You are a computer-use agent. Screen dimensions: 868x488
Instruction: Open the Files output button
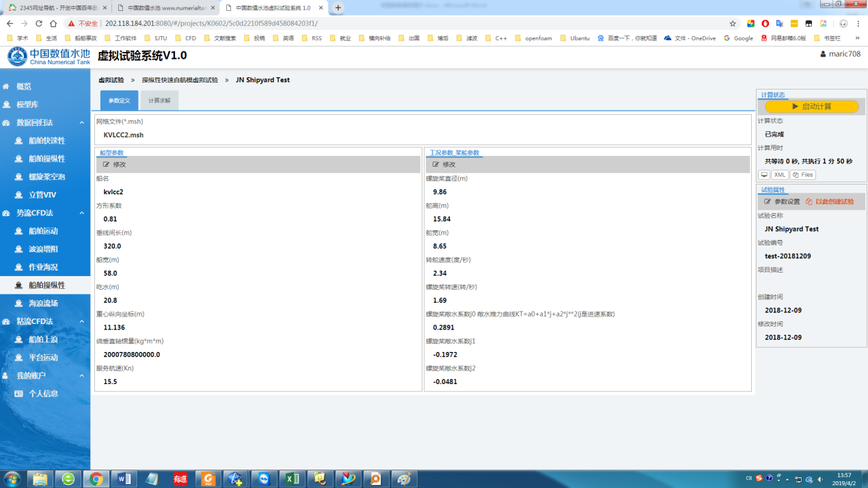[x=803, y=175]
